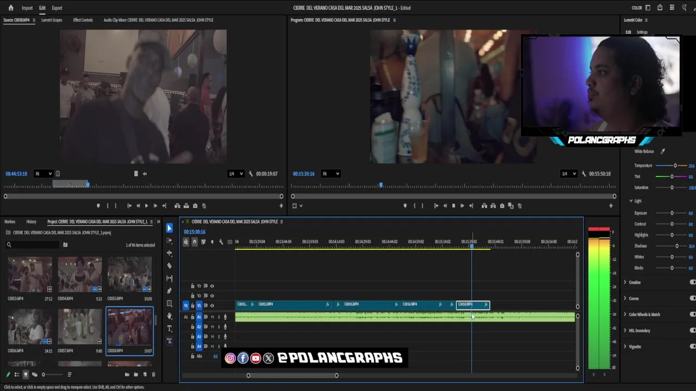Step forward one frame in Program monitor

click(462, 206)
